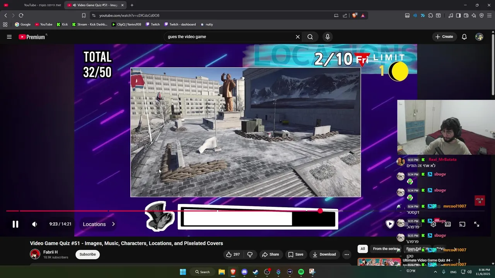Open the browser main hamburger menu
This screenshot has width=495, height=278.
point(489,15)
